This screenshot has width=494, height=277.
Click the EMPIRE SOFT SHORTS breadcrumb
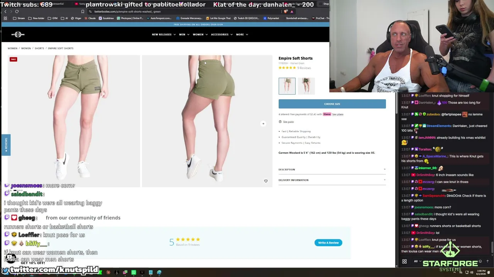tap(61, 48)
